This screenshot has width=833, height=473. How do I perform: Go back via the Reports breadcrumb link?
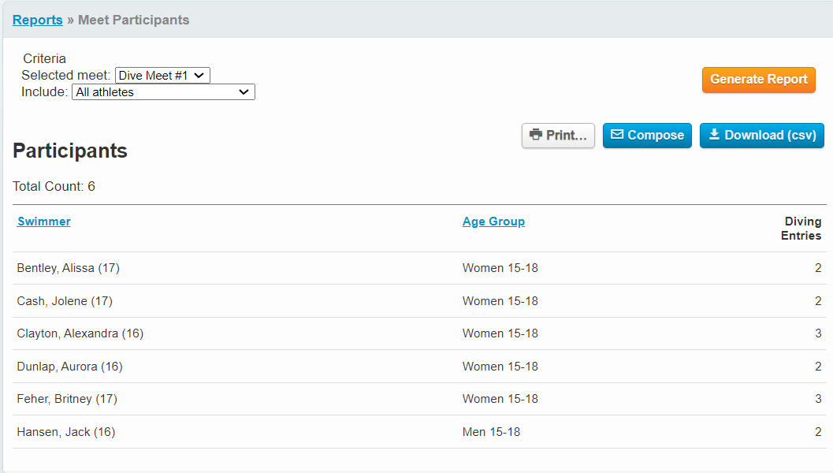click(37, 20)
